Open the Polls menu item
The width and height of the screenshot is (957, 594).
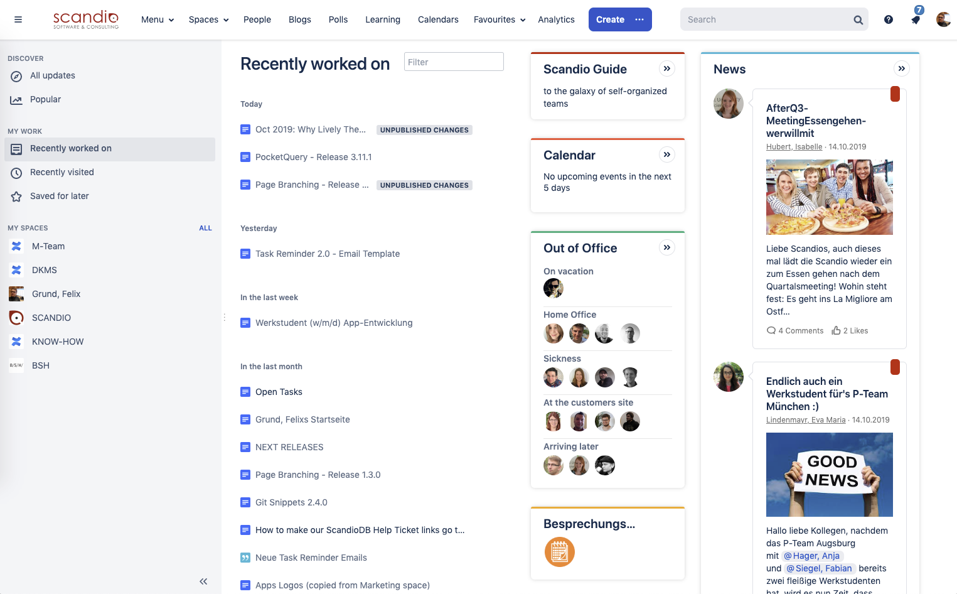[x=338, y=19]
